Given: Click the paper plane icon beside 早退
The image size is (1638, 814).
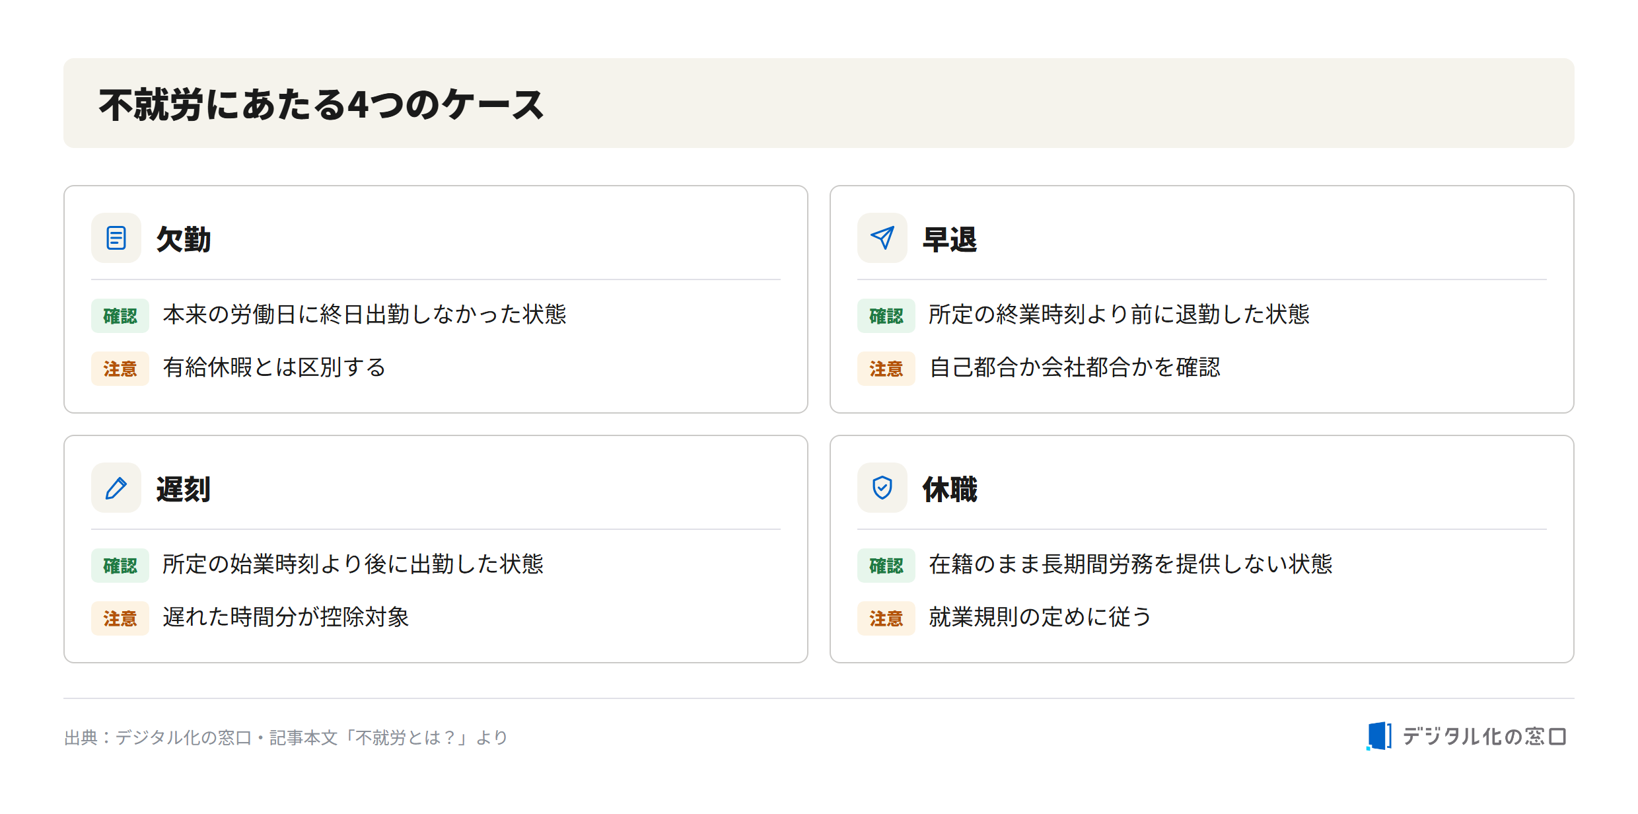Looking at the screenshot, I should coord(882,238).
